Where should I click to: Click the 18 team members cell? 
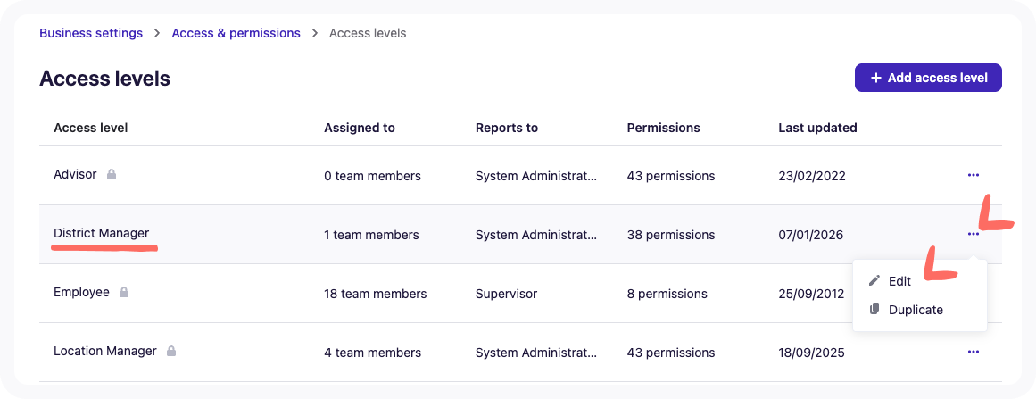click(376, 294)
